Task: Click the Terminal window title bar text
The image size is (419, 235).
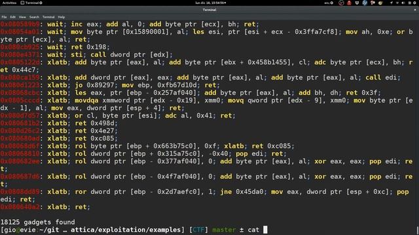Action: pos(209,10)
